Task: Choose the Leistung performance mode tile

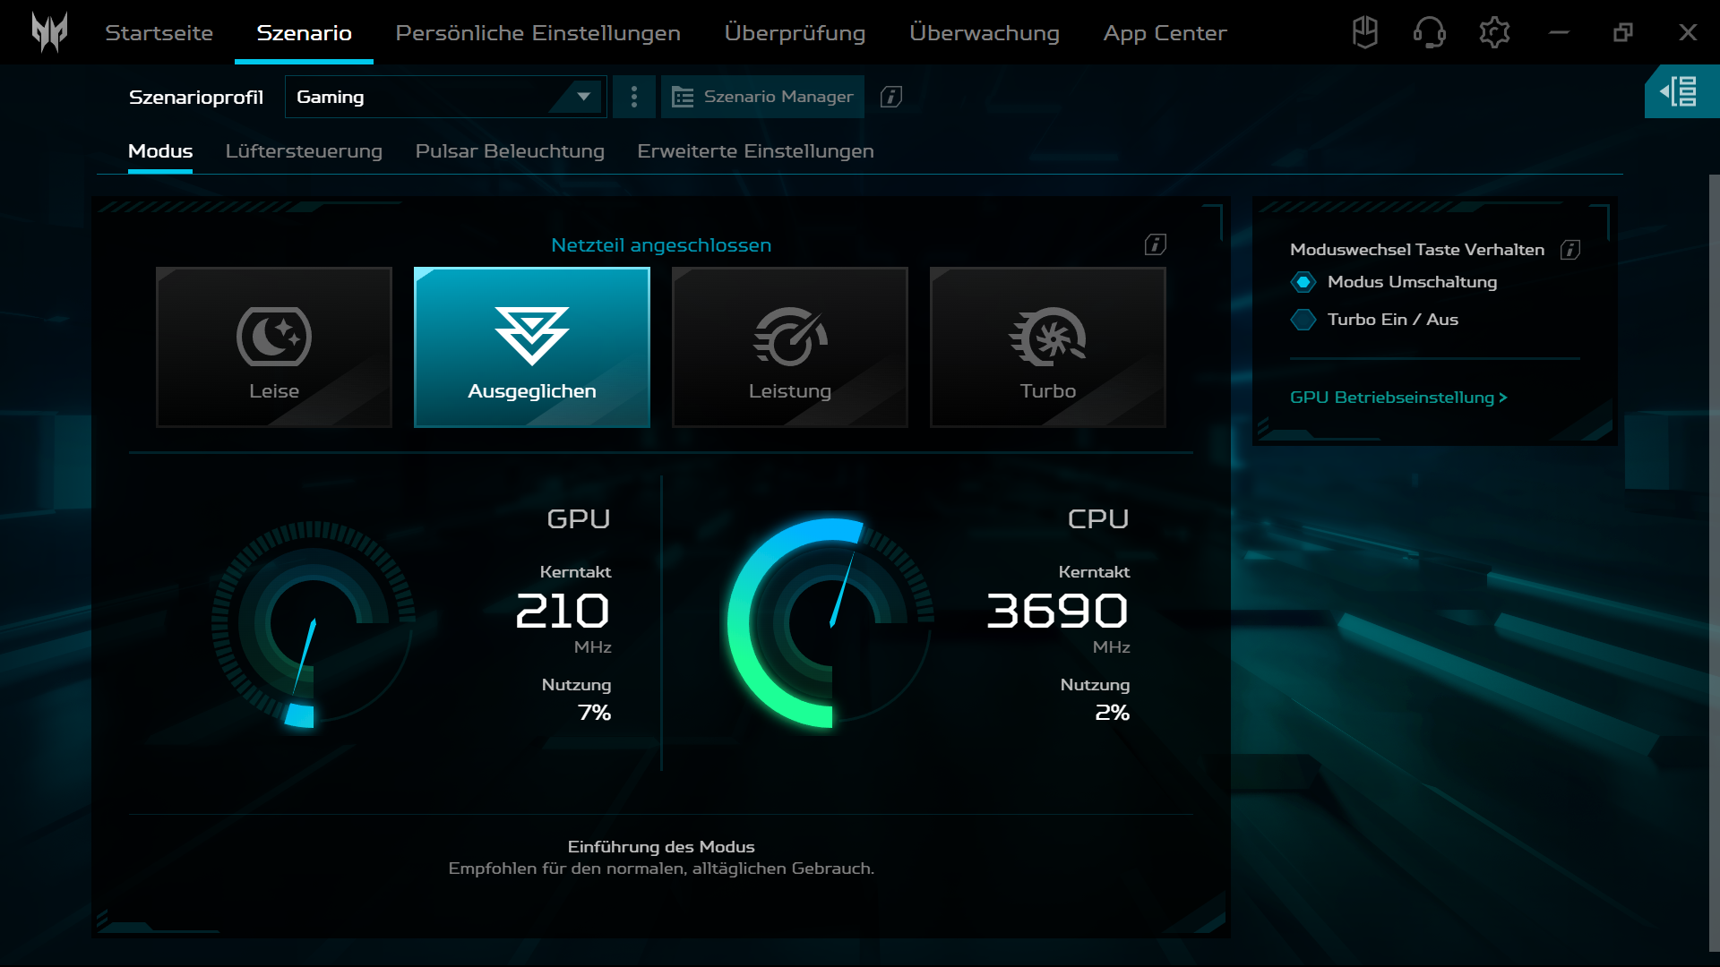Action: pyautogui.click(x=789, y=347)
